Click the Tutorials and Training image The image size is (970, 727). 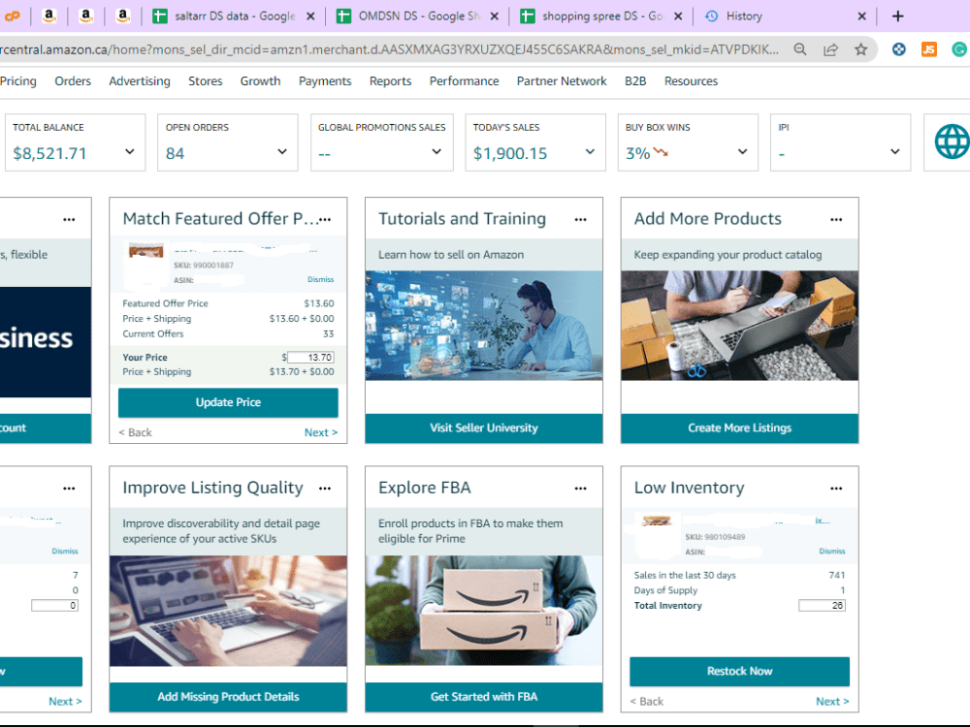[x=484, y=325]
